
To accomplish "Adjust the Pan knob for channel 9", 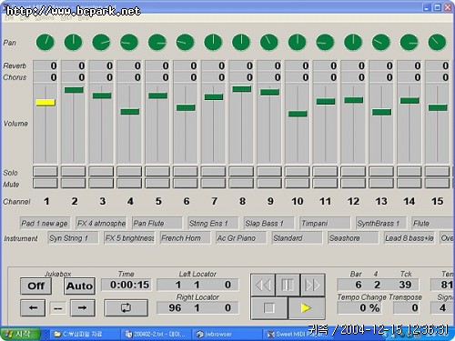I will (269, 42).
